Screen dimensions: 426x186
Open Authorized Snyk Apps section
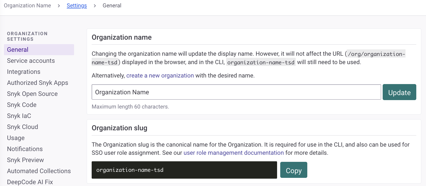coord(38,83)
